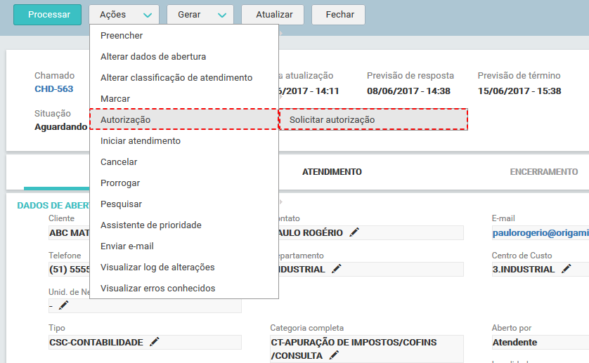Image resolution: width=589 pixels, height=363 pixels.
Task: Select Preencher from the Ações menu
Action: click(x=184, y=35)
